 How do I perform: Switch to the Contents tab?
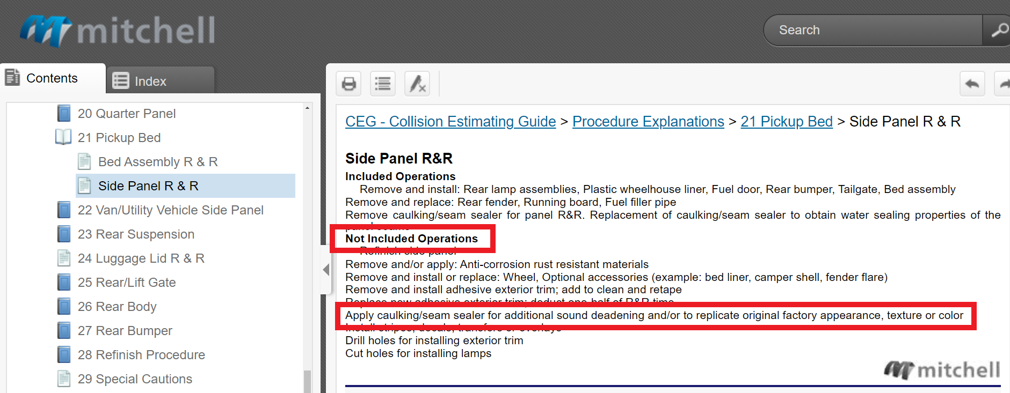(x=53, y=79)
